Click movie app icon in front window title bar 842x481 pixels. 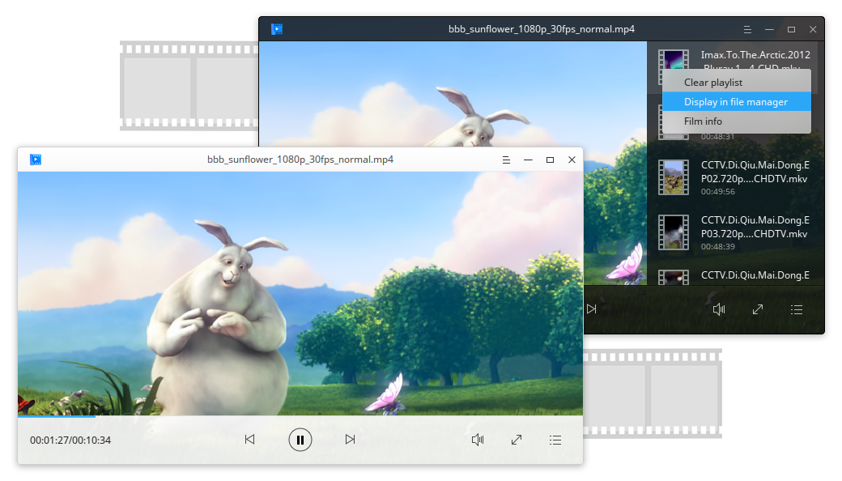click(x=36, y=160)
